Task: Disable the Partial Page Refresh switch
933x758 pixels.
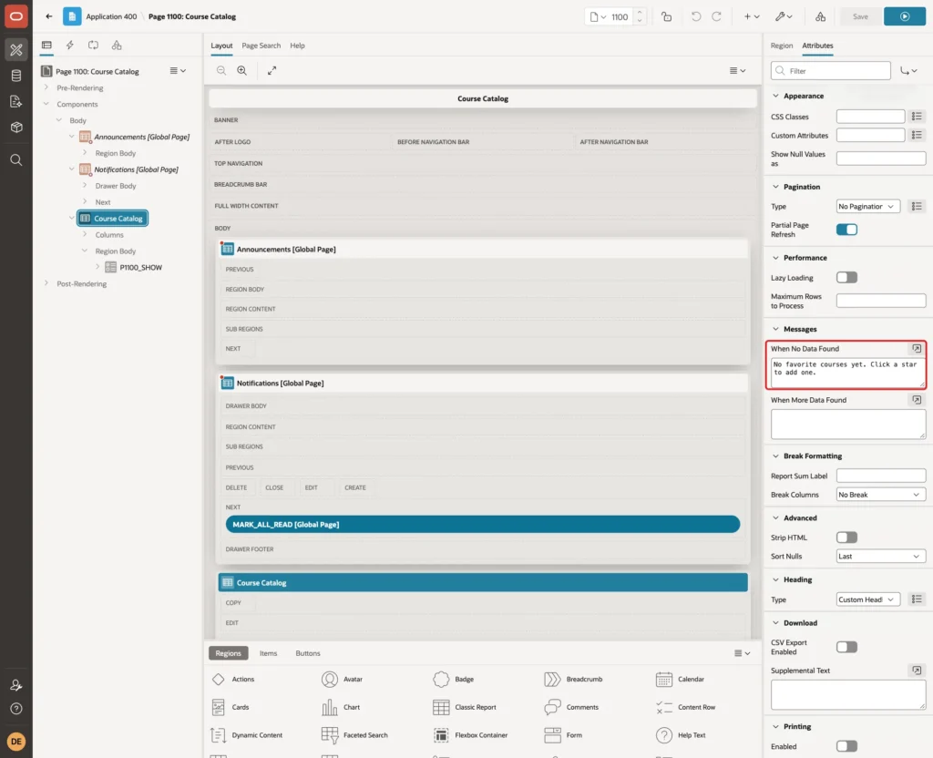Action: pos(846,230)
